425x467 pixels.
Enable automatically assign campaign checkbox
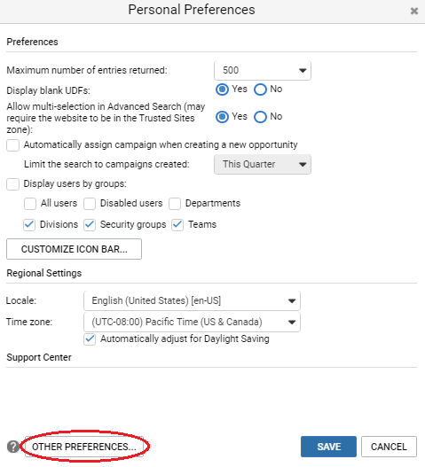pyautogui.click(x=12, y=145)
